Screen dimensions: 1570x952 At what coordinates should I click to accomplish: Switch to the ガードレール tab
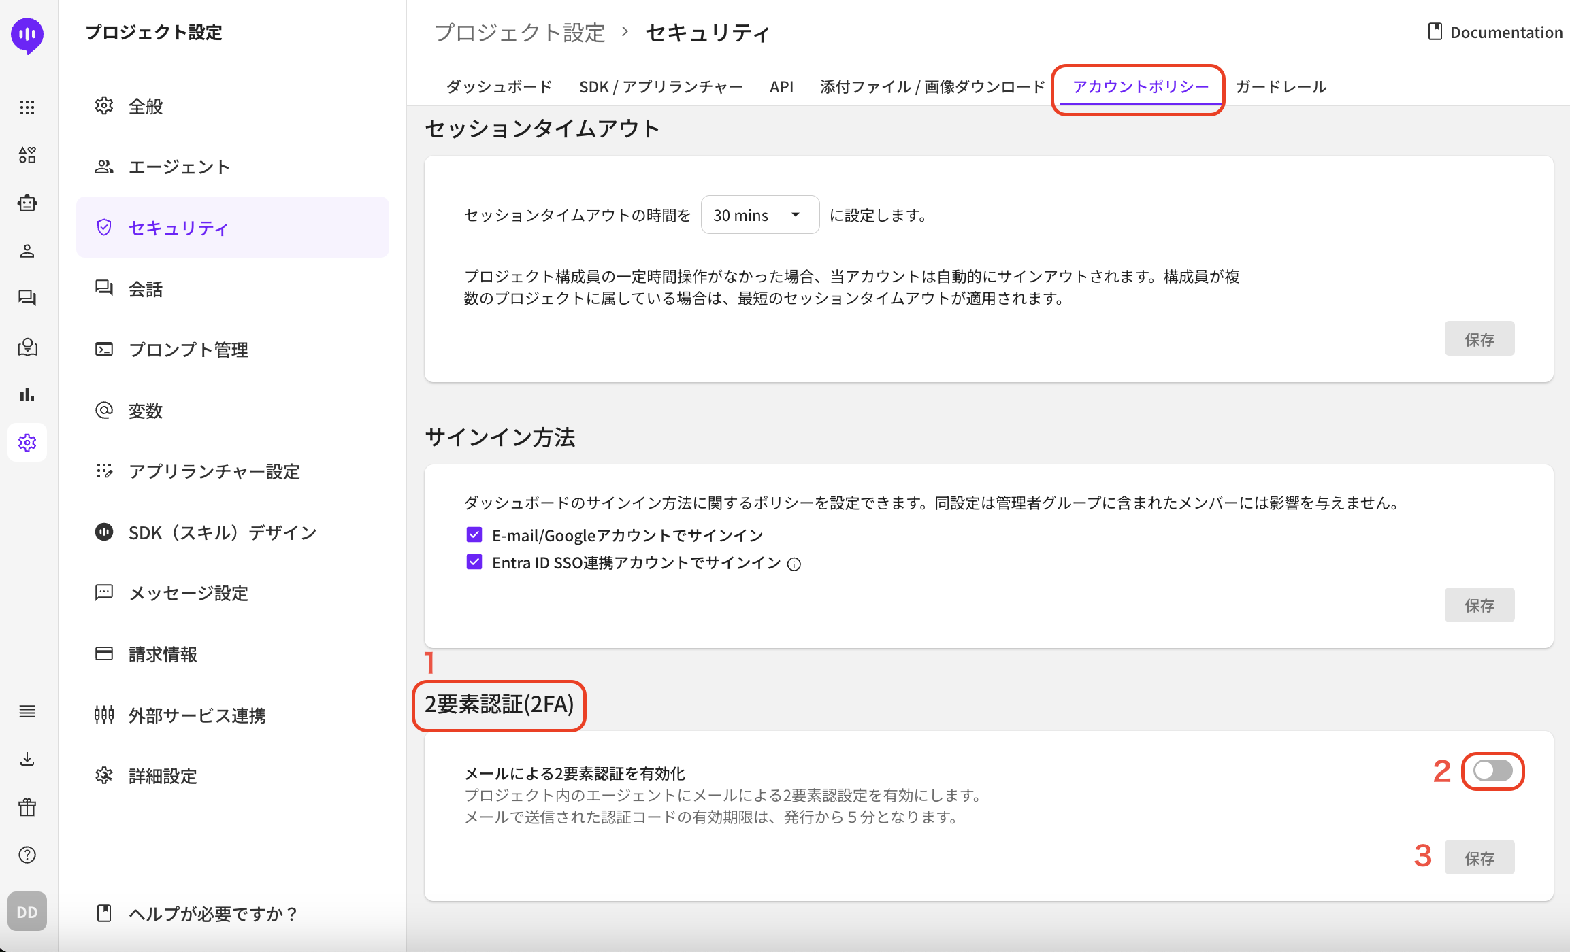(x=1281, y=87)
